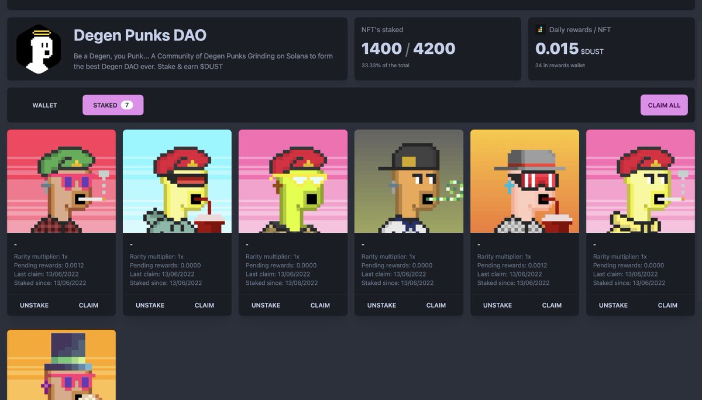Click 'Rarity multiplier: 1x' on black-cap olive card
This screenshot has height=400, width=702.
[390, 257]
